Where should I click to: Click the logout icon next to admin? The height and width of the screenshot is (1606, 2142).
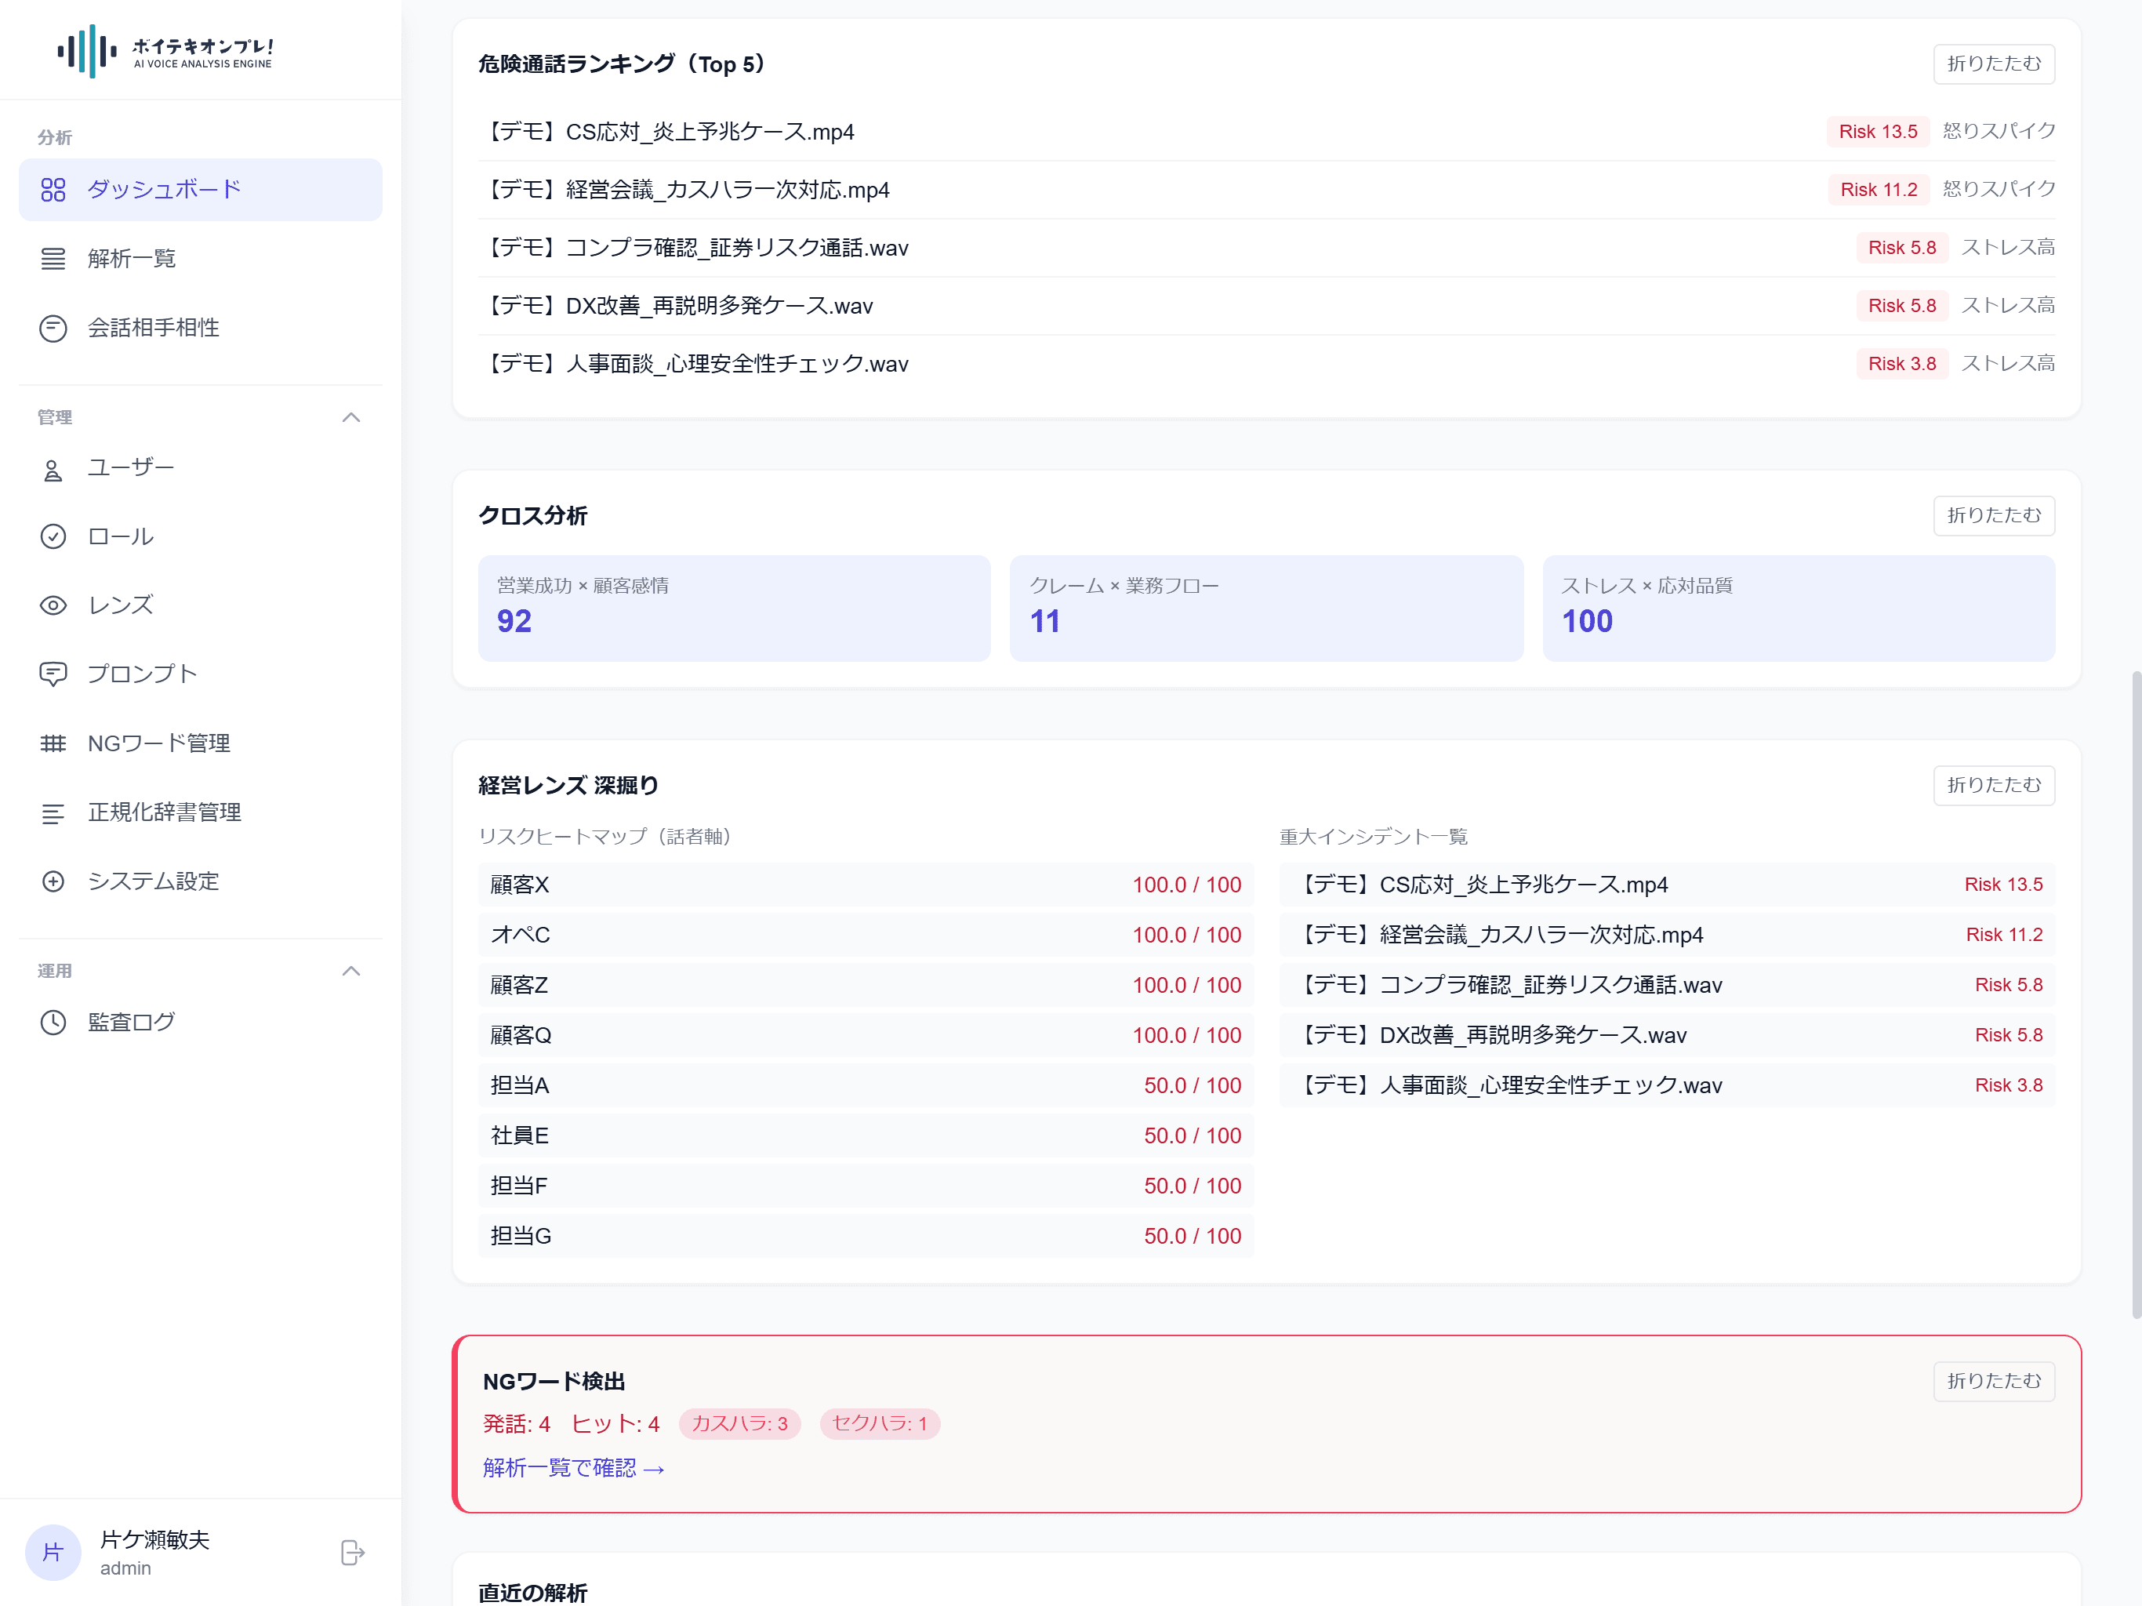(x=351, y=1552)
